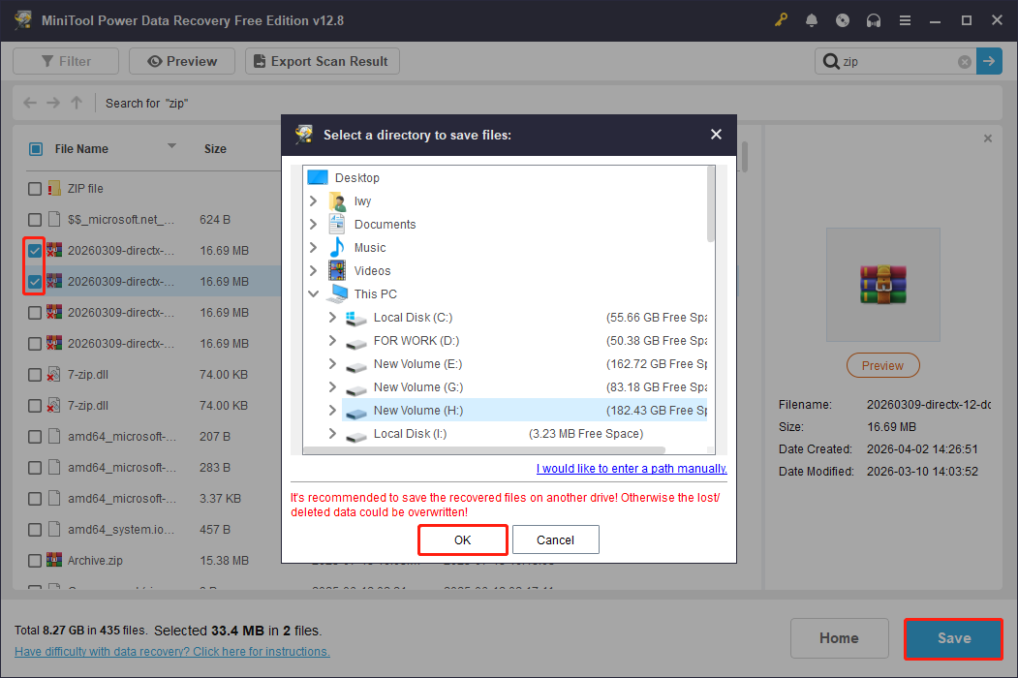1018x678 pixels.
Task: Click Export Scan Result
Action: (322, 60)
